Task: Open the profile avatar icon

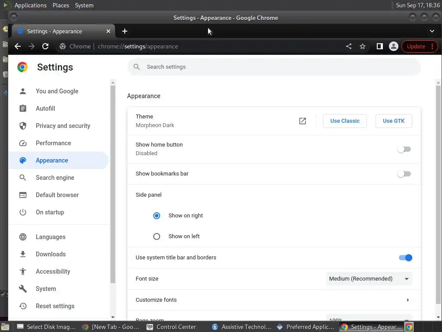Action: (394, 46)
